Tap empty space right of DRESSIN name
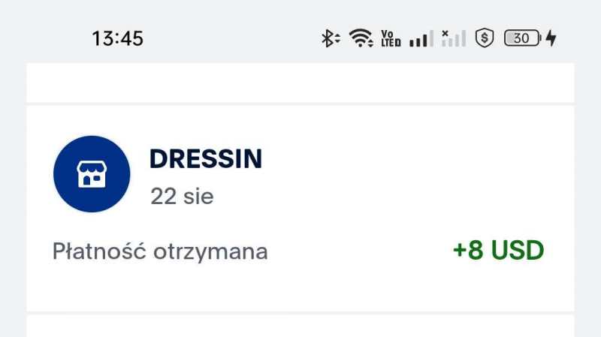Image resolution: width=601 pixels, height=337 pixels. tap(413, 159)
